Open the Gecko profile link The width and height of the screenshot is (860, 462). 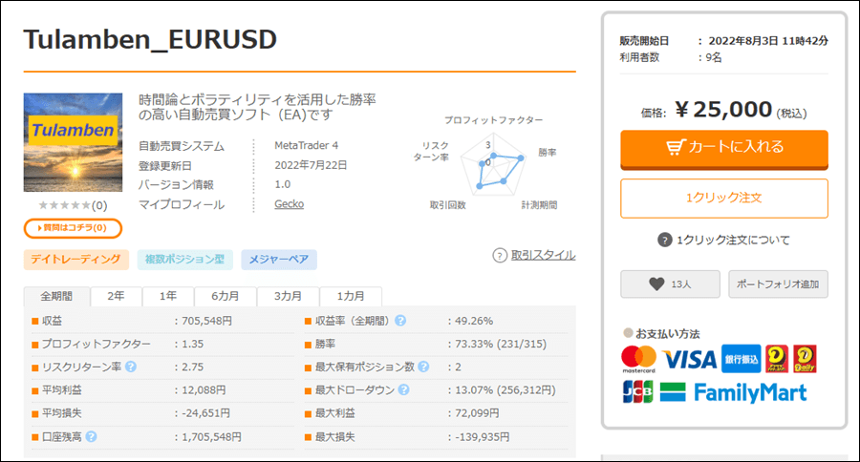click(x=289, y=204)
